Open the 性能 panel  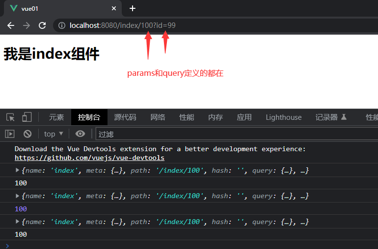[187, 117]
